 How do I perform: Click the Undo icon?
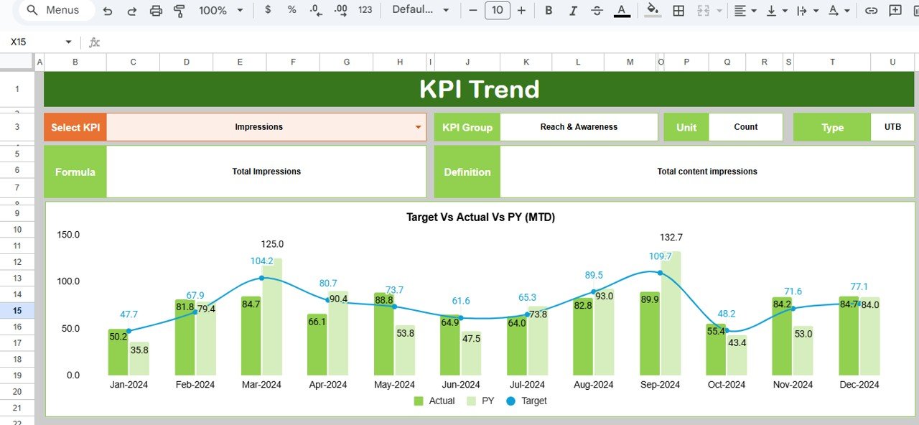tap(108, 11)
